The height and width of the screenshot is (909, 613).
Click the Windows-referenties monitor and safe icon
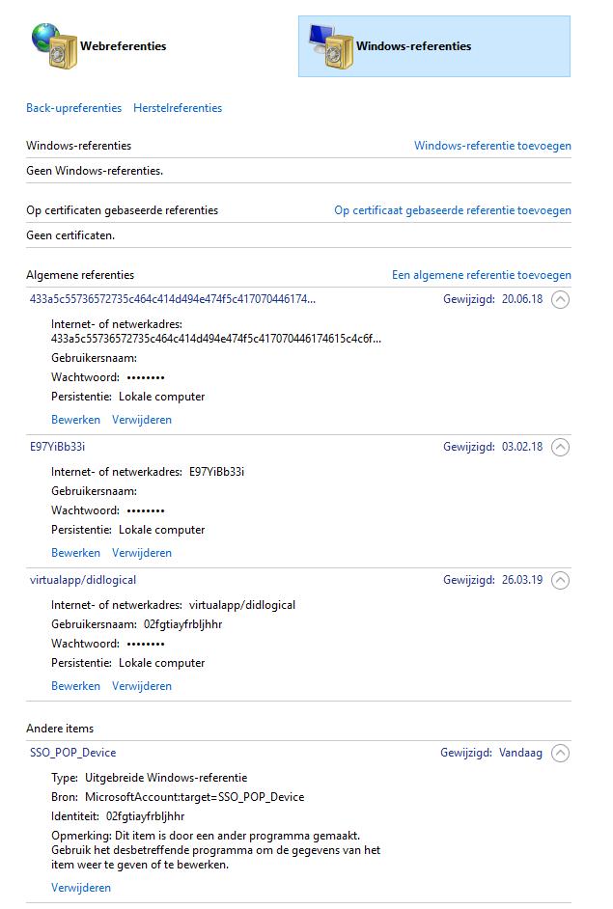pos(327,46)
